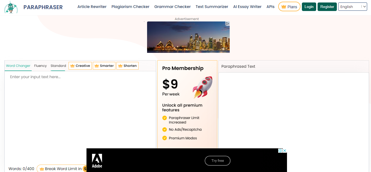Pick the premium Shorten mode

(x=128, y=66)
